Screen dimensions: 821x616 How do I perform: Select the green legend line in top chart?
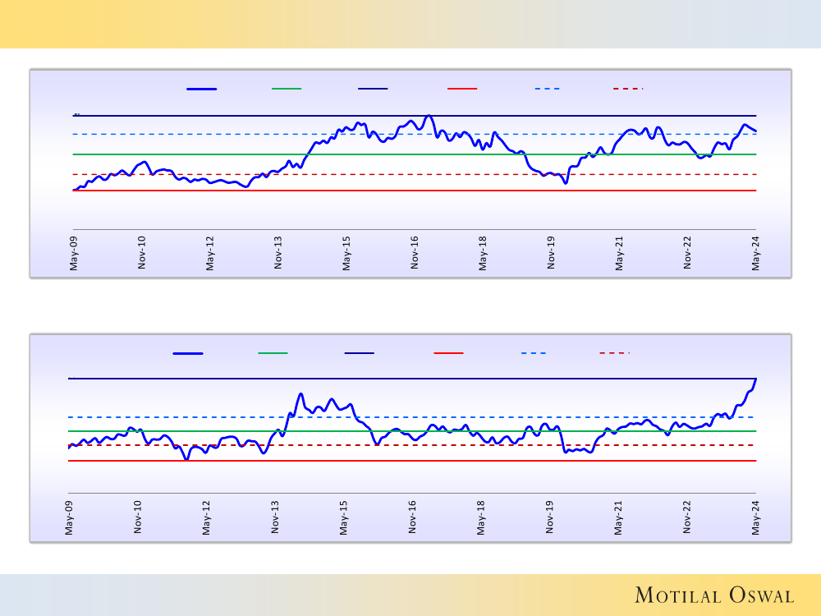coord(287,88)
